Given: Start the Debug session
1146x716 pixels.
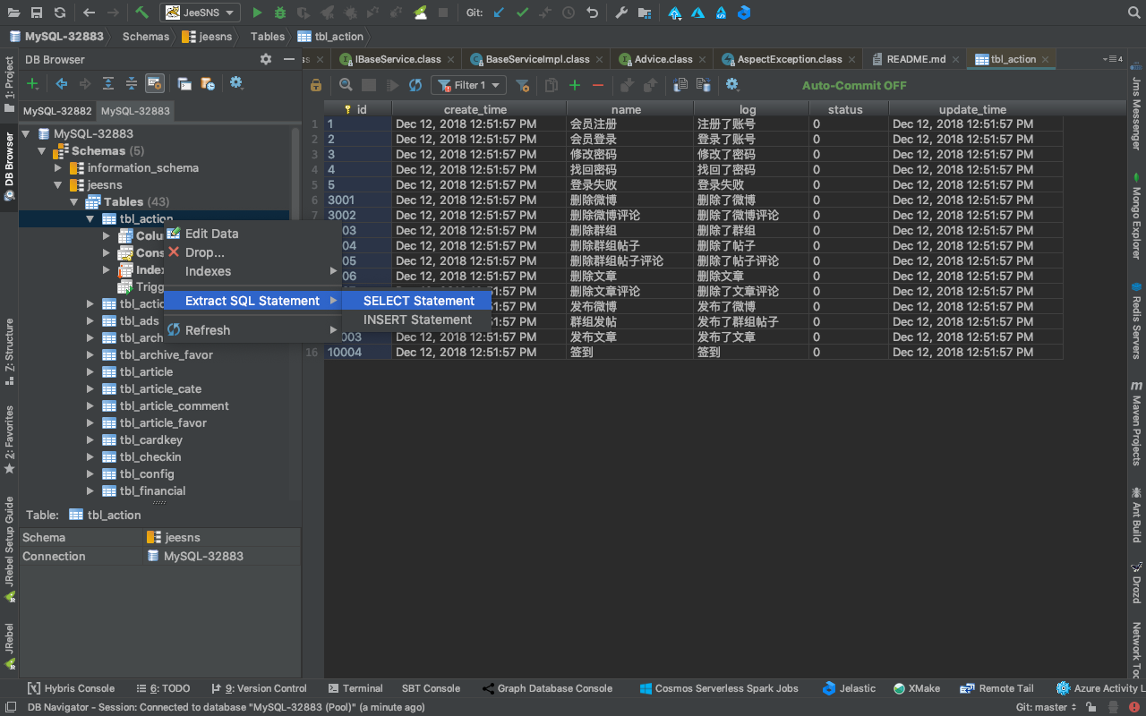Looking at the screenshot, I should pyautogui.click(x=278, y=13).
